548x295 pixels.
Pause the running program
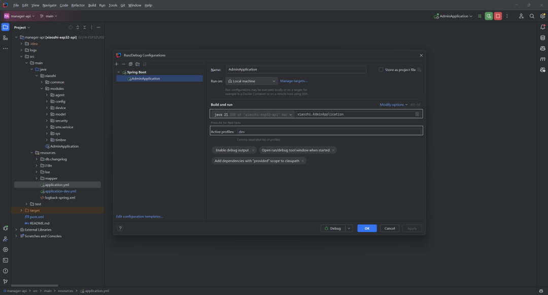479,16
